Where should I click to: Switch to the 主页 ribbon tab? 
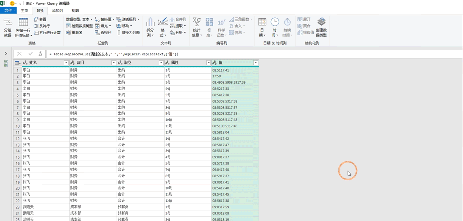pos(25,11)
